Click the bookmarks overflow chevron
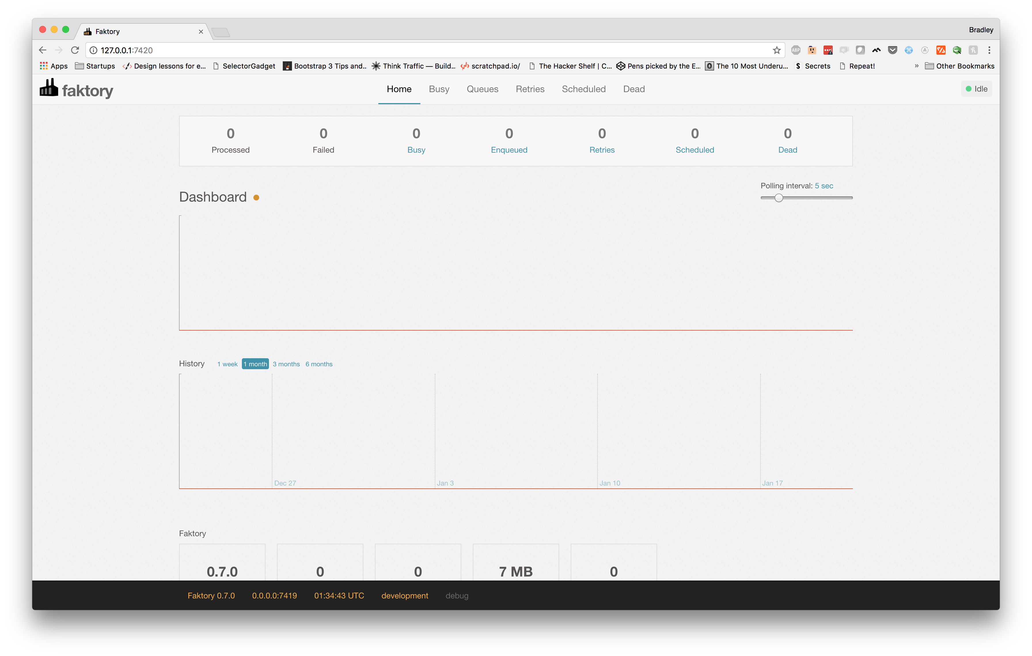The height and width of the screenshot is (656, 1032). pyautogui.click(x=917, y=66)
